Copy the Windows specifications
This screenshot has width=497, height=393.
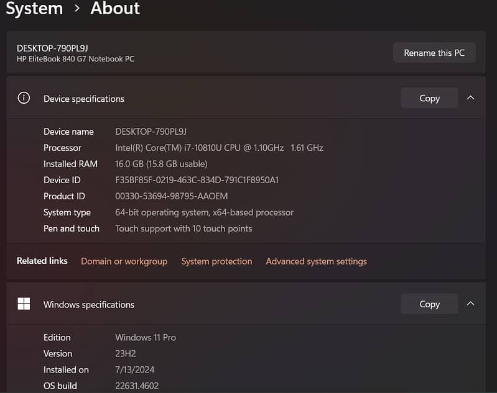[429, 304]
